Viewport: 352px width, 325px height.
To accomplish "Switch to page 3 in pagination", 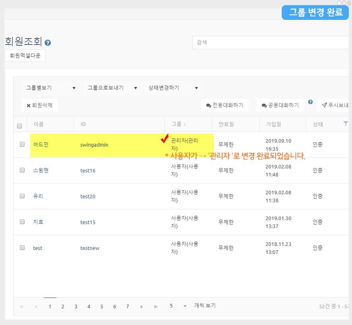I will coord(75,306).
